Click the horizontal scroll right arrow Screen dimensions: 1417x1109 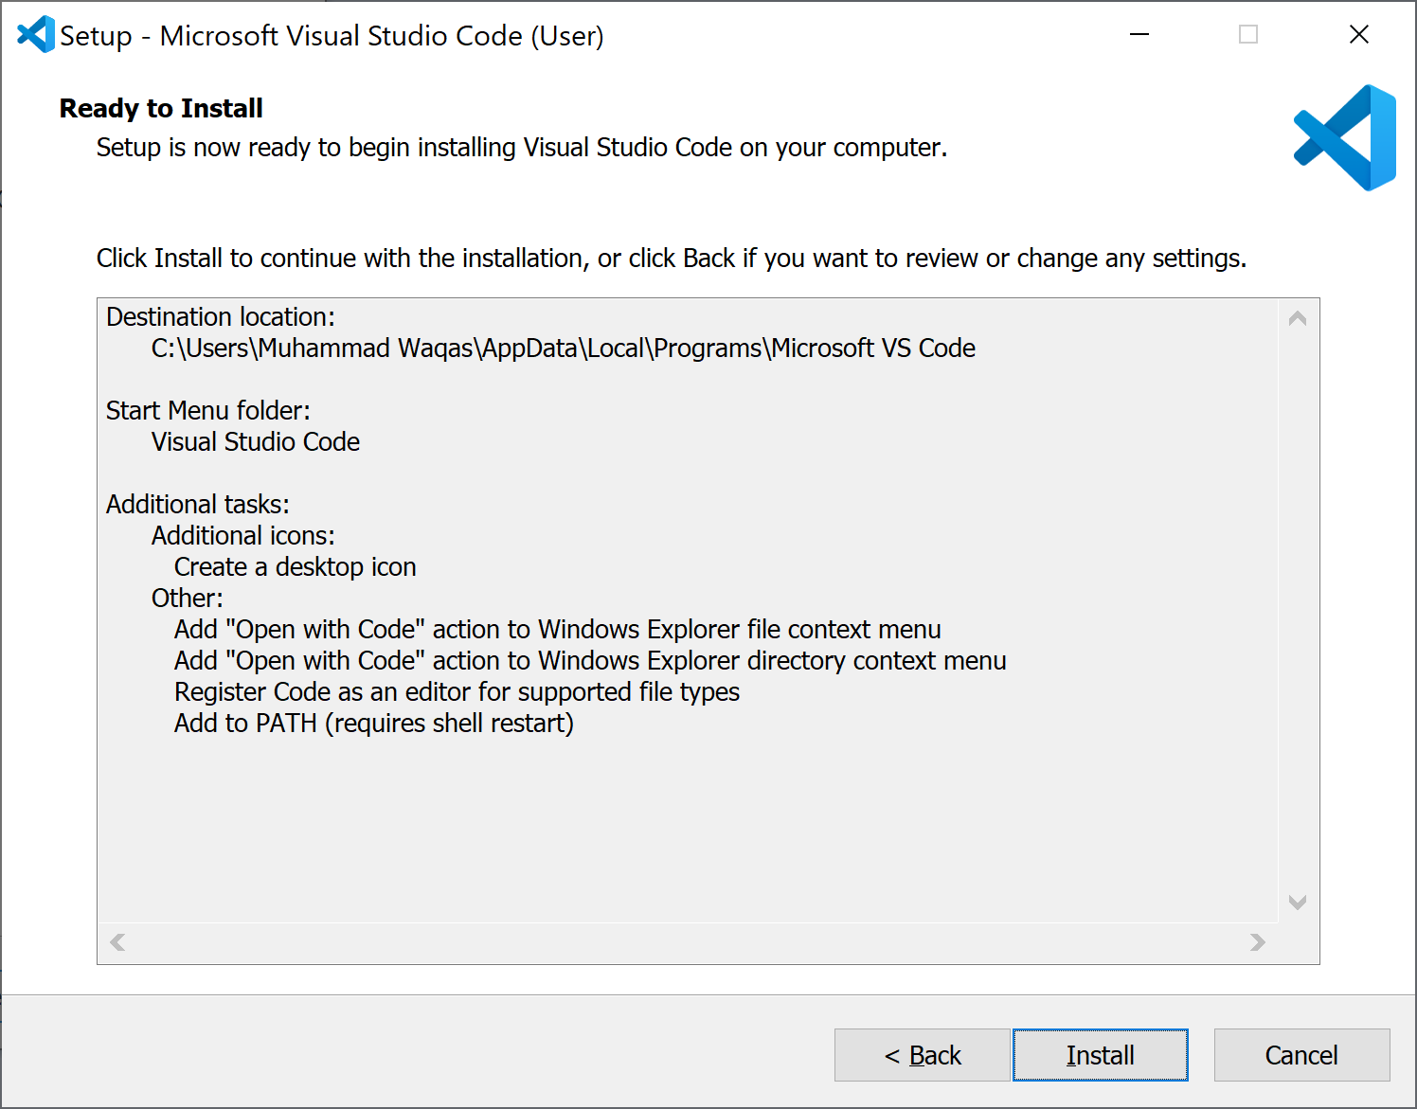[x=1257, y=942]
